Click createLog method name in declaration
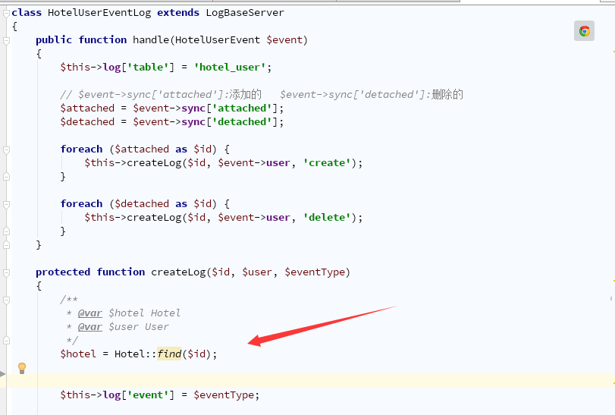The image size is (615, 415). click(178, 272)
